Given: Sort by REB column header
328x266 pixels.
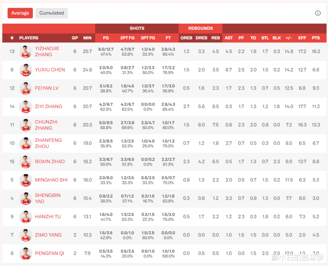Looking at the screenshot, I should [215, 38].
